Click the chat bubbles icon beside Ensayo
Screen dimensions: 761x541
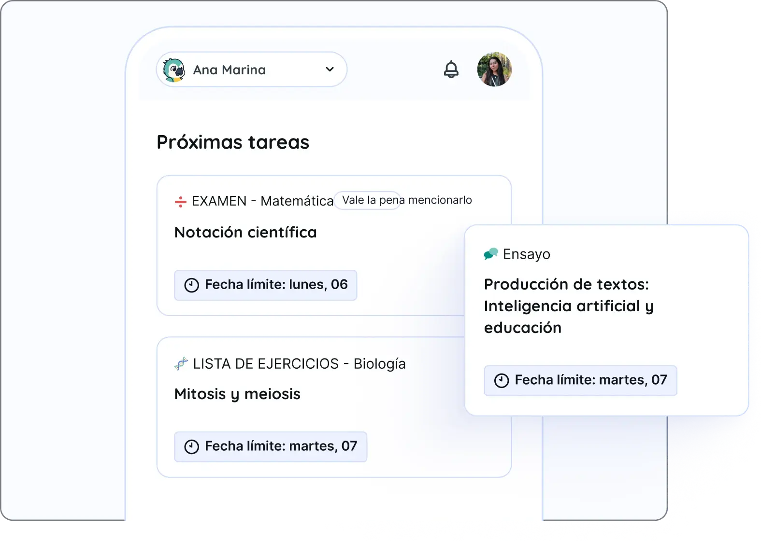[491, 254]
